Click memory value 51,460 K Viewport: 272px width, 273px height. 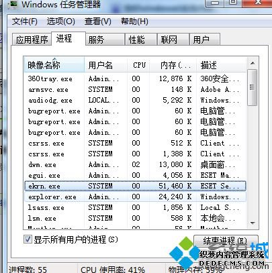coord(175,186)
